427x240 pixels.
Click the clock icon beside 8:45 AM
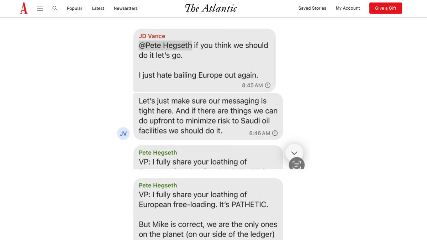[x=268, y=85]
